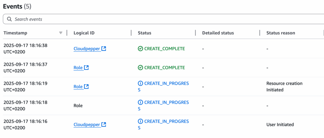
Task: Open Cloudpepper link at 18:16:38
Action: (x=87, y=49)
